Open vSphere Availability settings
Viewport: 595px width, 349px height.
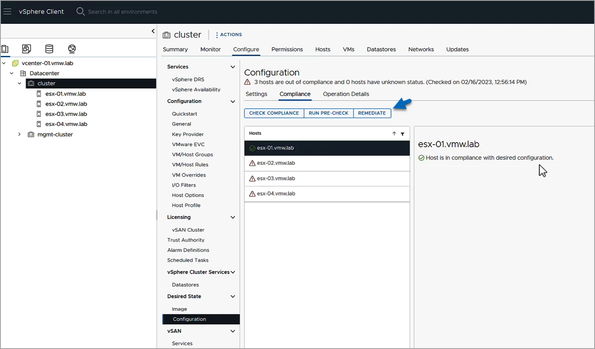point(196,90)
